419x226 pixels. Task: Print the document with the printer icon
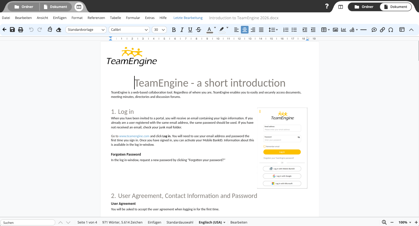(x=21, y=30)
